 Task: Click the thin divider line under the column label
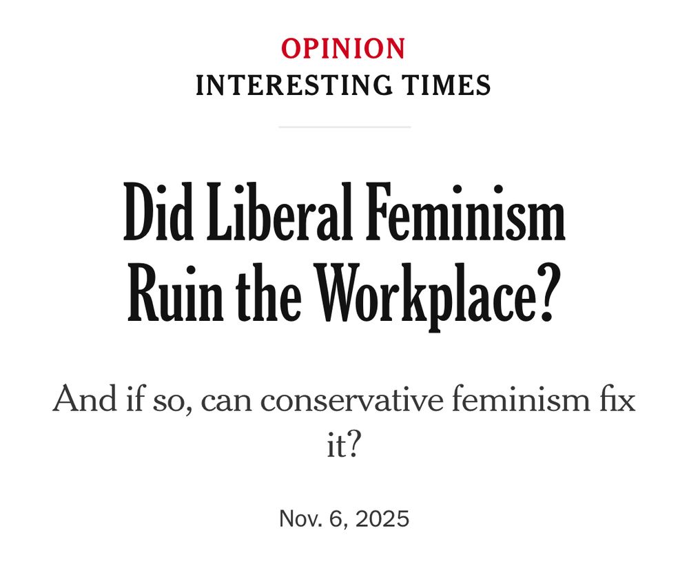[x=344, y=127]
